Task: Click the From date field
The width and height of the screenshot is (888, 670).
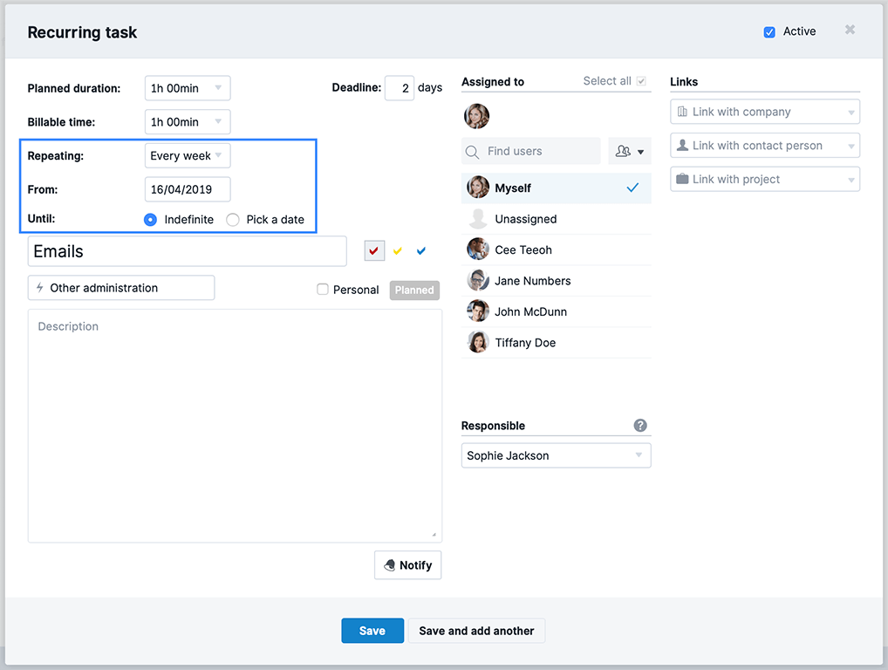Action: coord(188,189)
